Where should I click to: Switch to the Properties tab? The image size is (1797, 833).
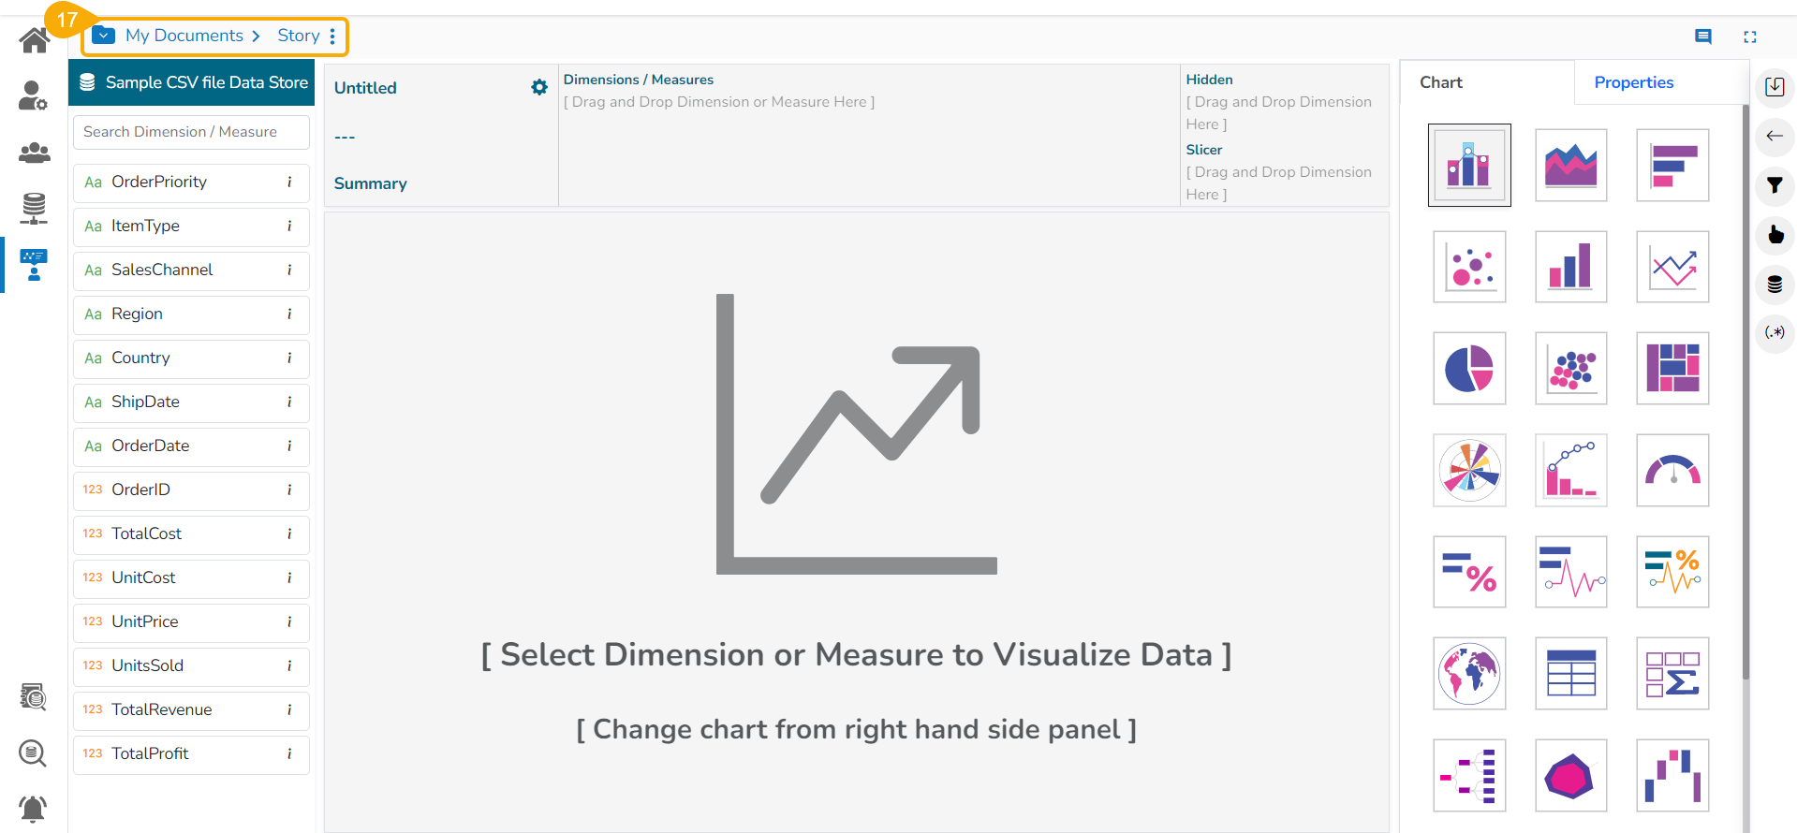pos(1633,82)
